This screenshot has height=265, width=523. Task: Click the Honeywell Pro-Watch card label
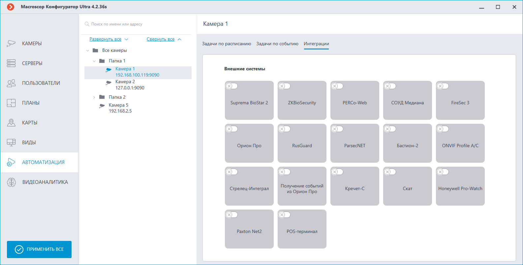coord(460,188)
